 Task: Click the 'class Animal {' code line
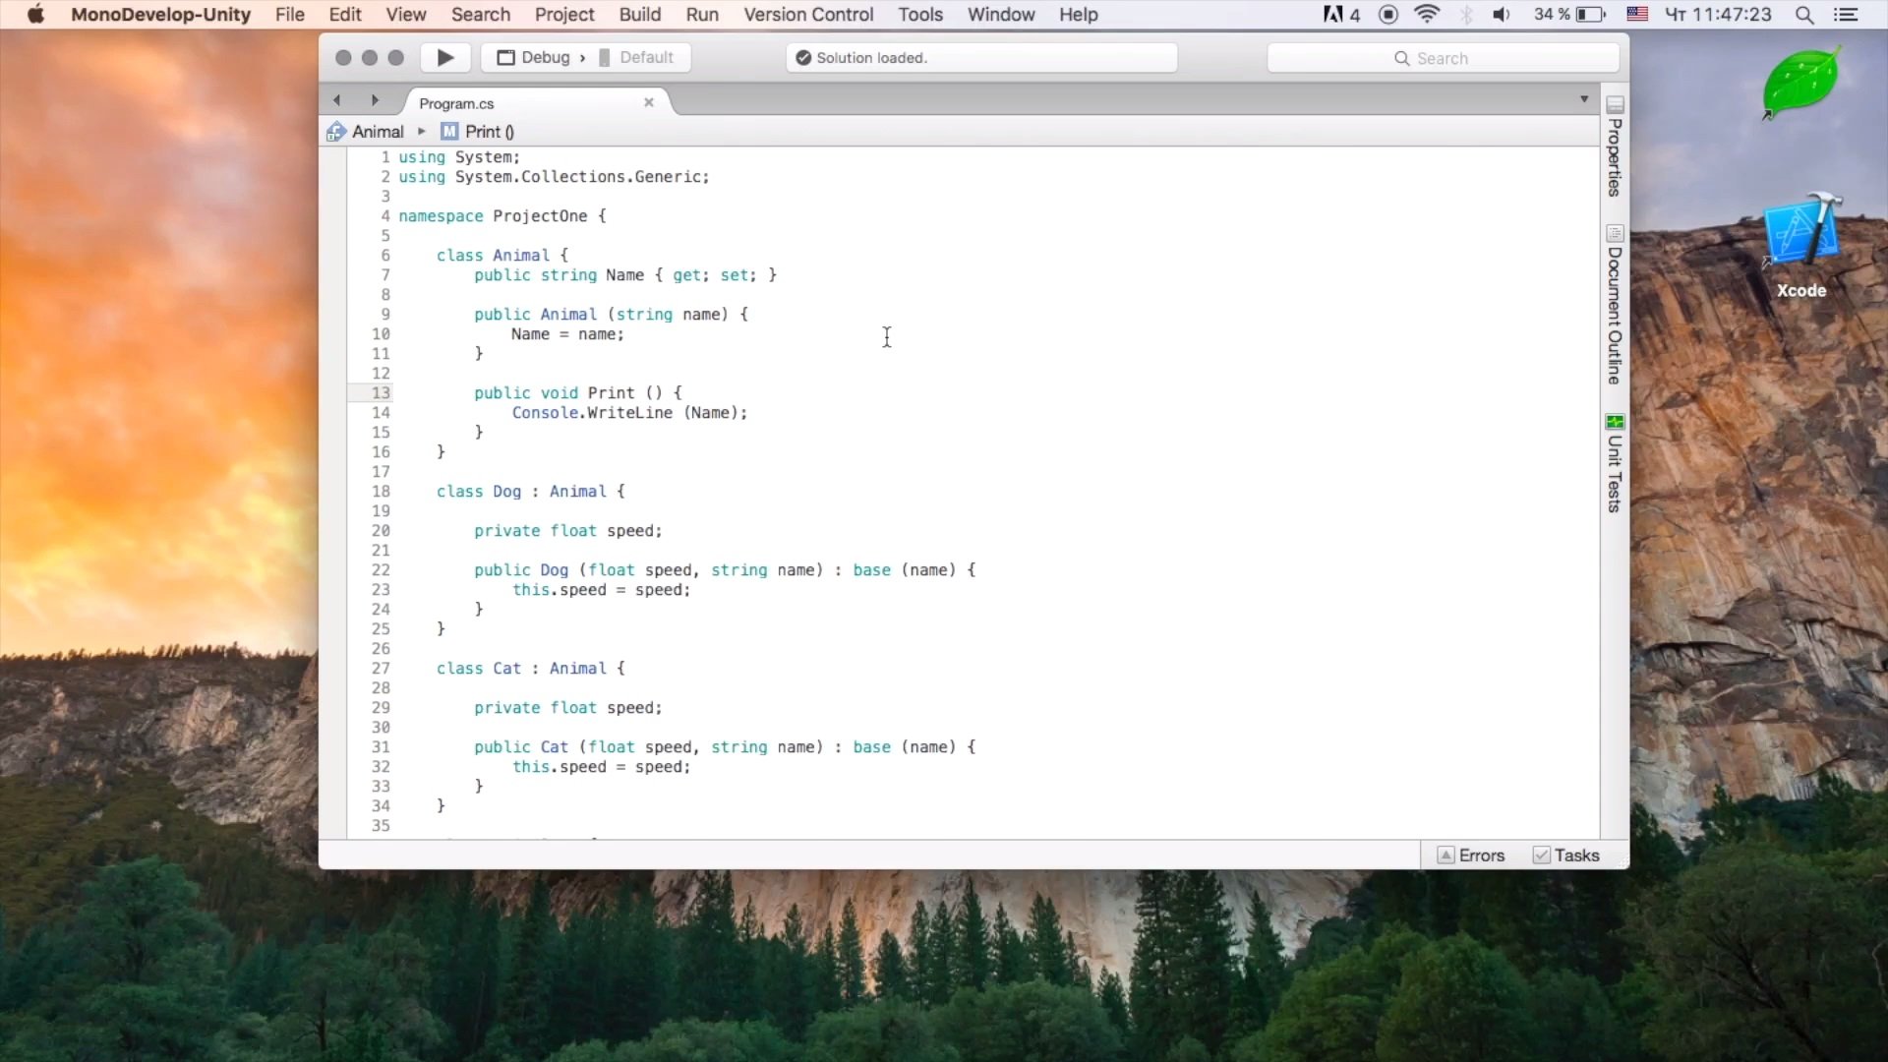pyautogui.click(x=502, y=256)
